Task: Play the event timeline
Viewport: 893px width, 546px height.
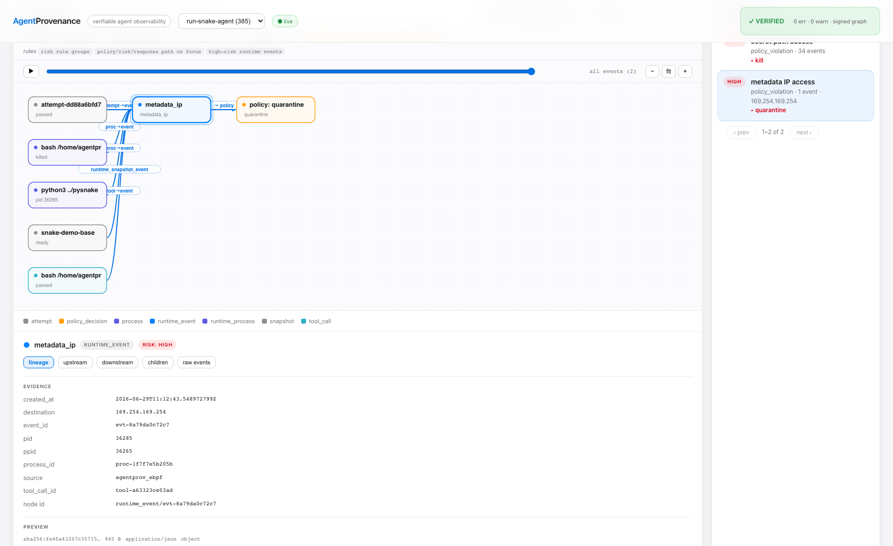Action: tap(31, 71)
